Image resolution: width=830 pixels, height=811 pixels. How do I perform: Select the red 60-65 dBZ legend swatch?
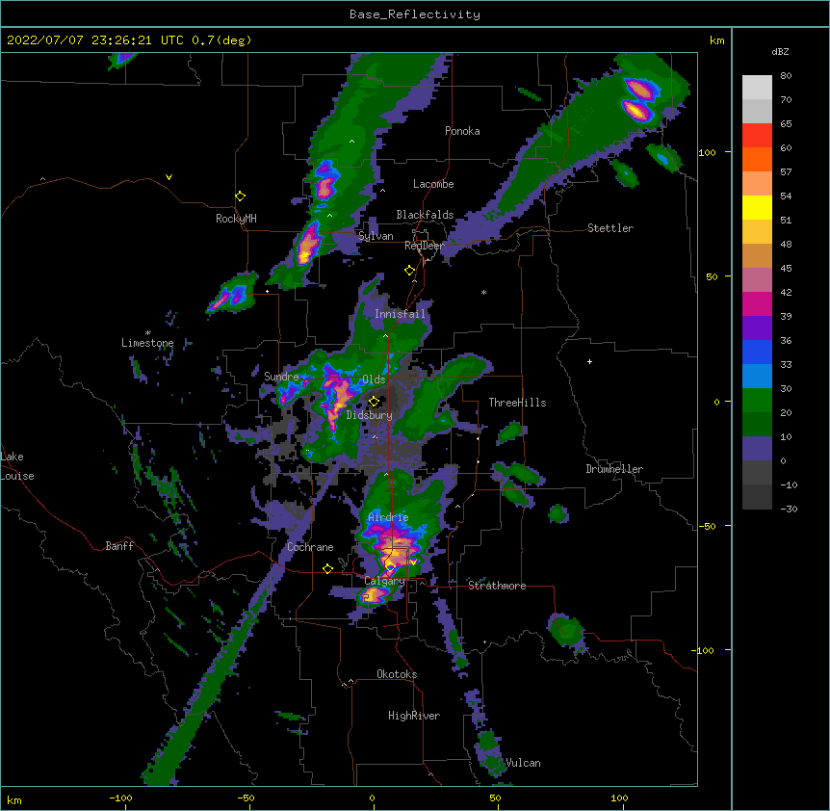coord(757,135)
